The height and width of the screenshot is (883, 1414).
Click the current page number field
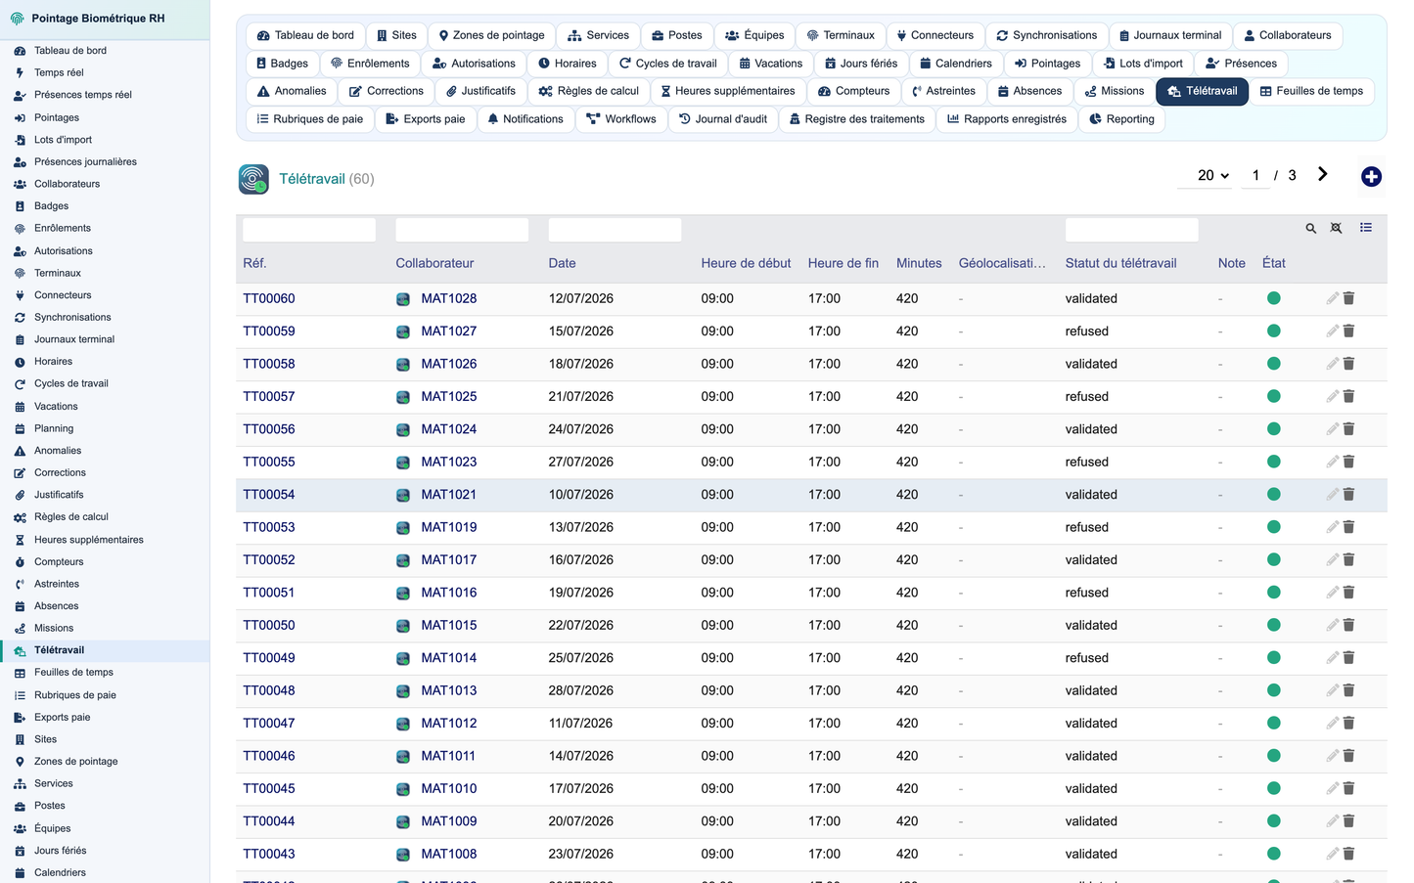coord(1255,176)
